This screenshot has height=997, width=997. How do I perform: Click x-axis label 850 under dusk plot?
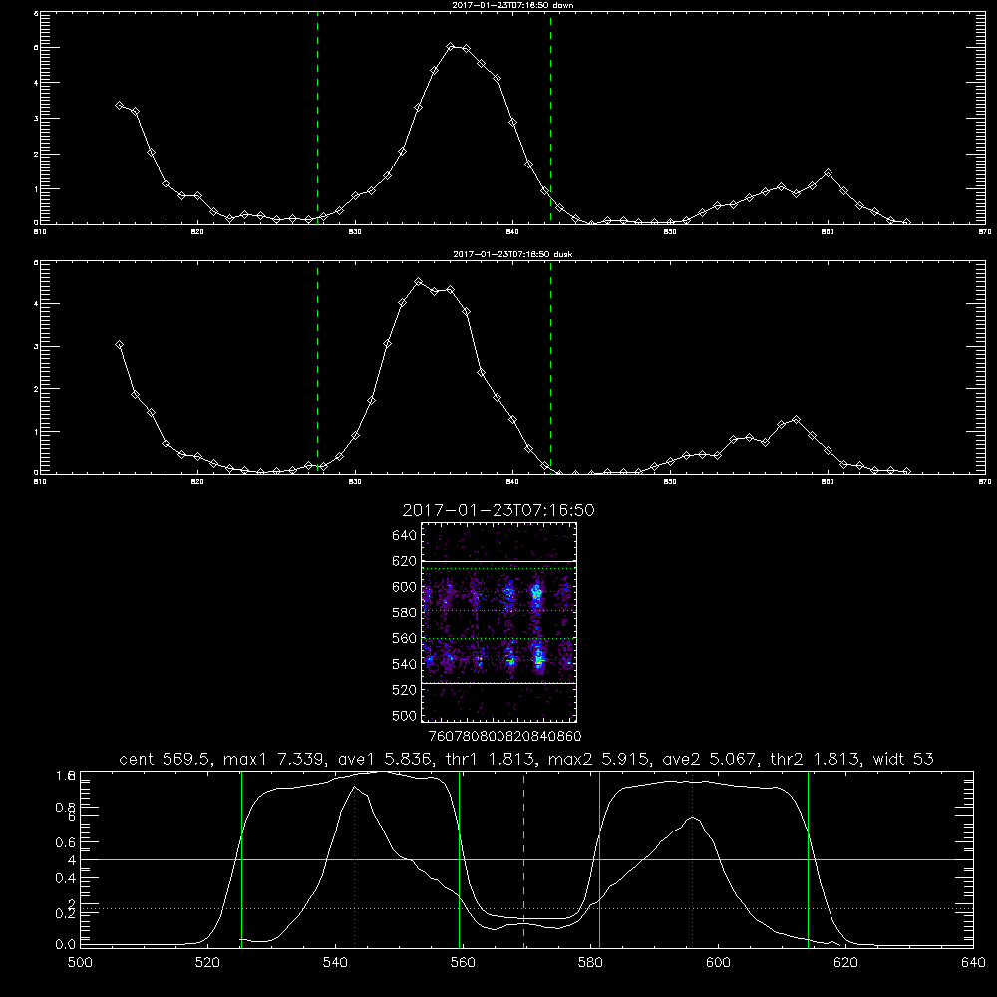tap(670, 482)
